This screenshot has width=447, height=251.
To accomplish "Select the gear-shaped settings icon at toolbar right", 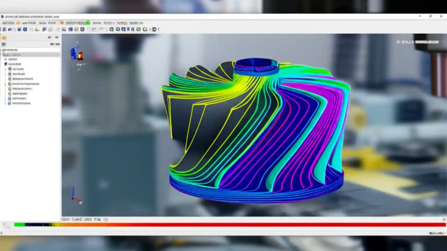I will [154, 29].
